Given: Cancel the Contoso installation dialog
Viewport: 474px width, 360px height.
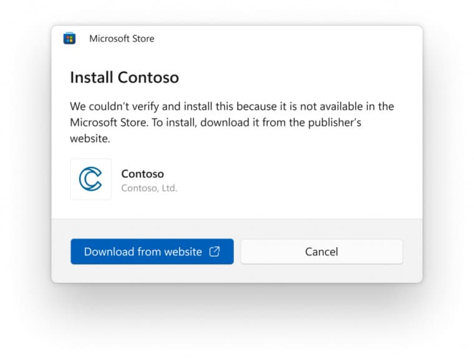Looking at the screenshot, I should pos(321,251).
